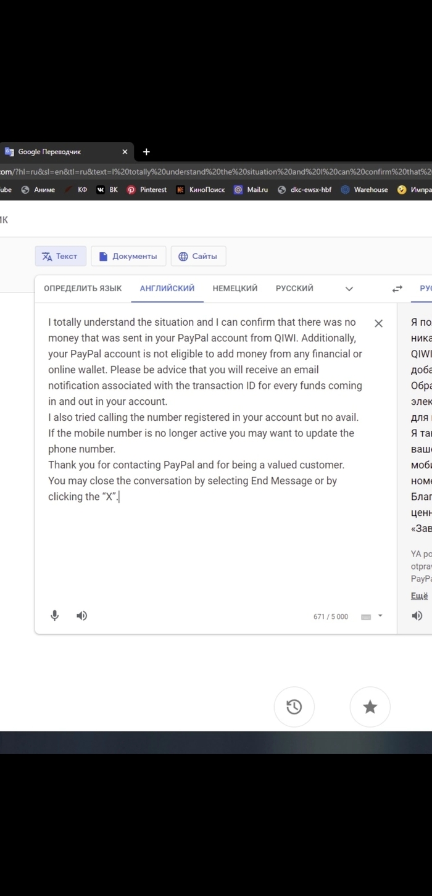Select the Английский source language tab
Screen dimensions: 432x896
[167, 288]
